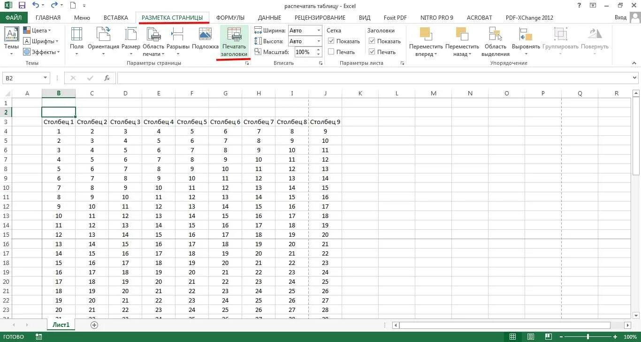Image resolution: width=641 pixels, height=342 pixels.
Task: Open the Темы themes gallery
Action: click(x=11, y=41)
